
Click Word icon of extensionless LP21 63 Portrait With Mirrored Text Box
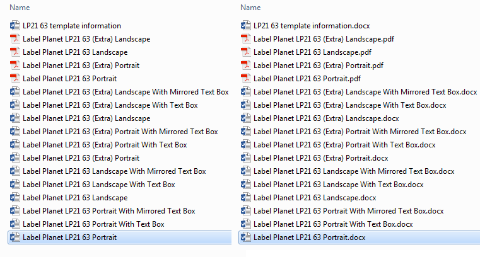click(15, 211)
